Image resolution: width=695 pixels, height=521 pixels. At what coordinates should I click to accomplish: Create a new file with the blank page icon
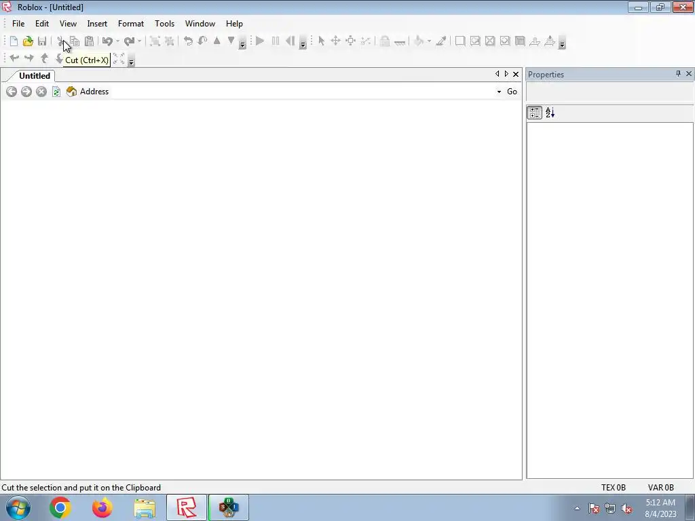pos(14,41)
